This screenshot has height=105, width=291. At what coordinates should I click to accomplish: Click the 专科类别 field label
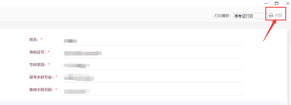tap(37, 64)
